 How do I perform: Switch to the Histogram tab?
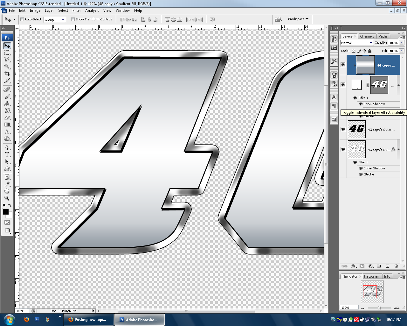coord(372,276)
